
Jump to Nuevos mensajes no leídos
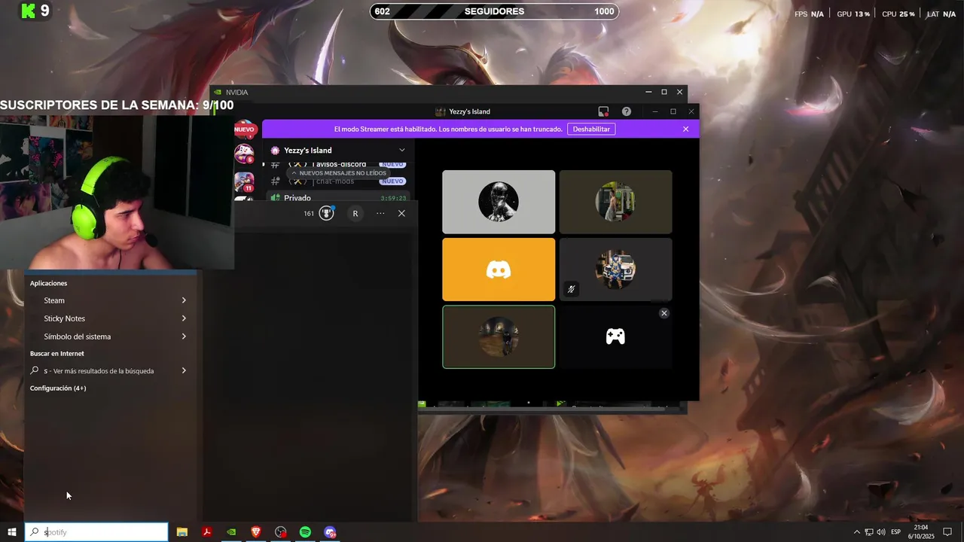[337, 173]
